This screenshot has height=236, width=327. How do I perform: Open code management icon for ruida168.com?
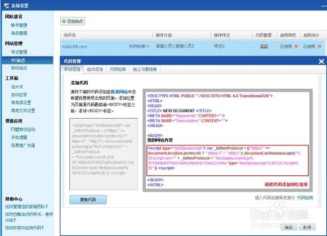pyautogui.click(x=264, y=46)
